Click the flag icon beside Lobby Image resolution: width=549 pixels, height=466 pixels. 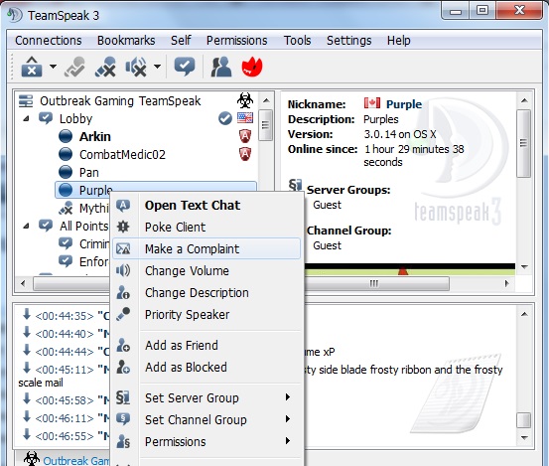pos(245,118)
